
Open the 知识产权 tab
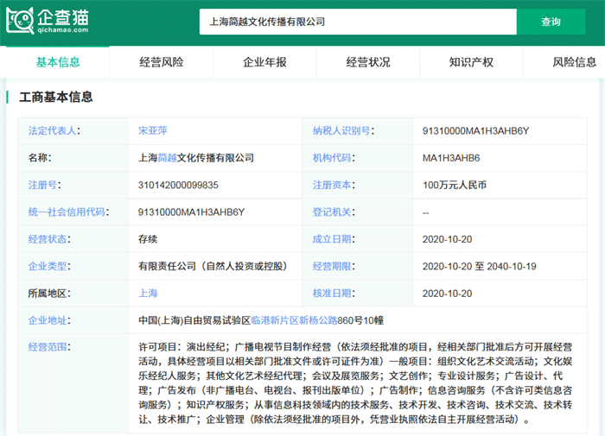click(x=471, y=62)
